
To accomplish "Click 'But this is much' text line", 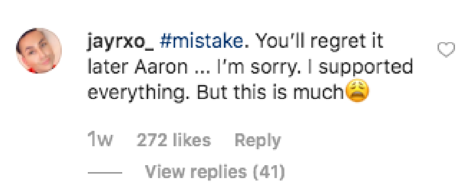I will click(x=270, y=92).
